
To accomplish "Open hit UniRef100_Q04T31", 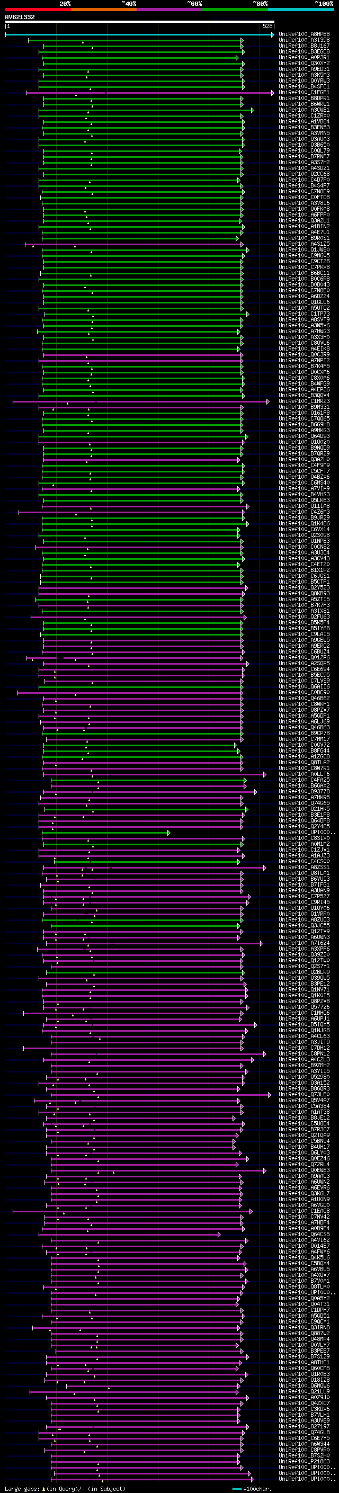I will (304, 1304).
